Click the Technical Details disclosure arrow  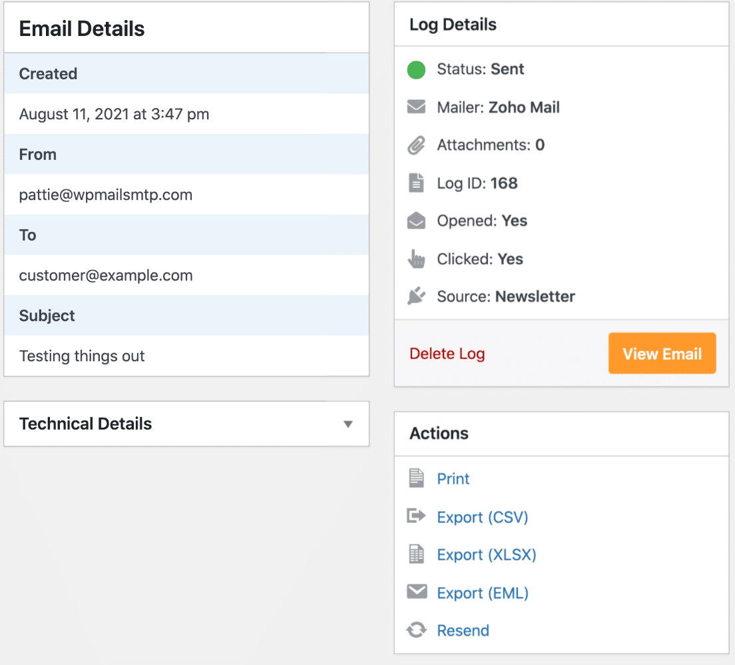pyautogui.click(x=348, y=424)
